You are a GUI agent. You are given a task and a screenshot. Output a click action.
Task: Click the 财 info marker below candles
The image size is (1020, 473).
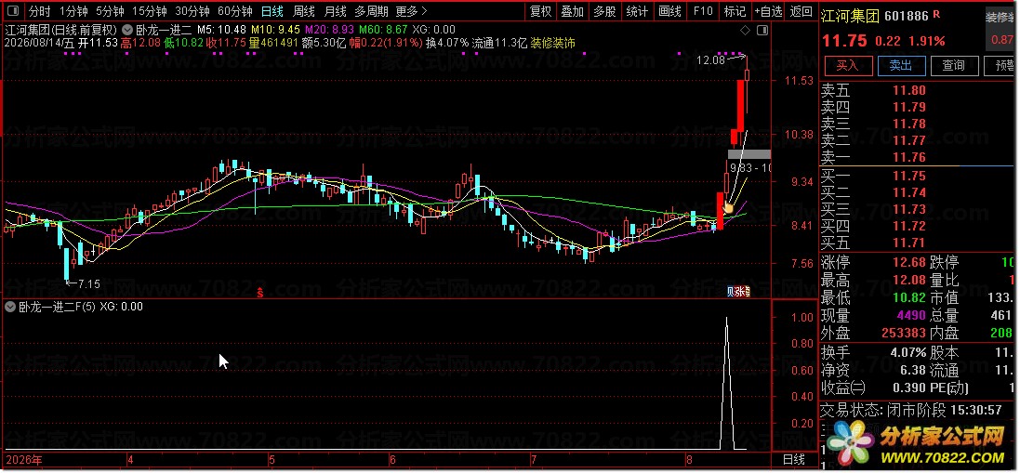pyautogui.click(x=731, y=292)
